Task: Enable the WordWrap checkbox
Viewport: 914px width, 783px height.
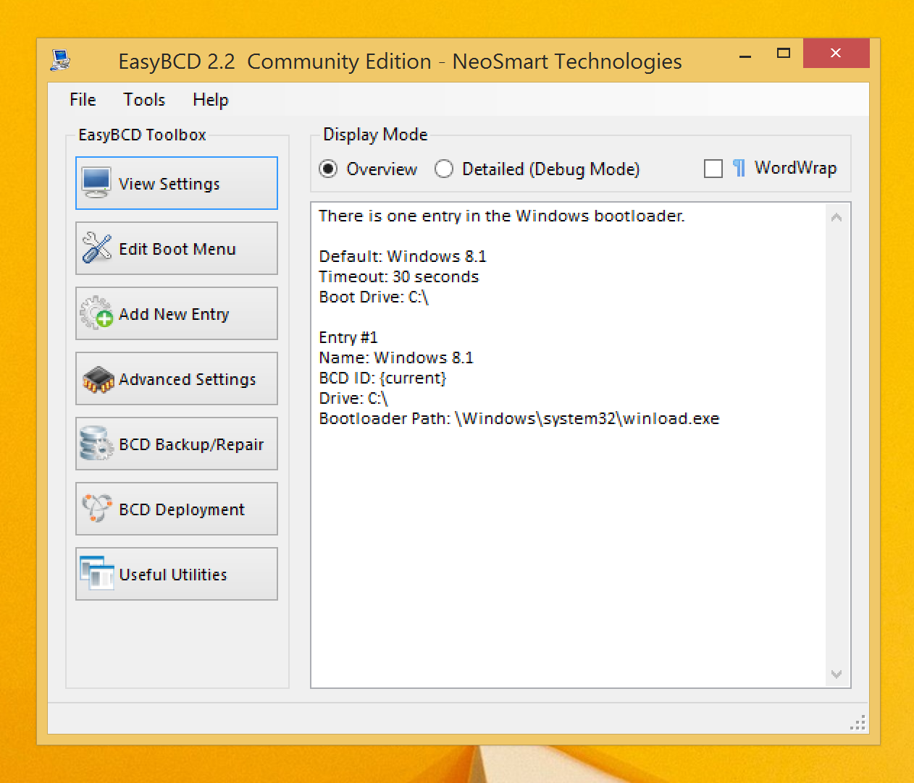Action: [713, 169]
